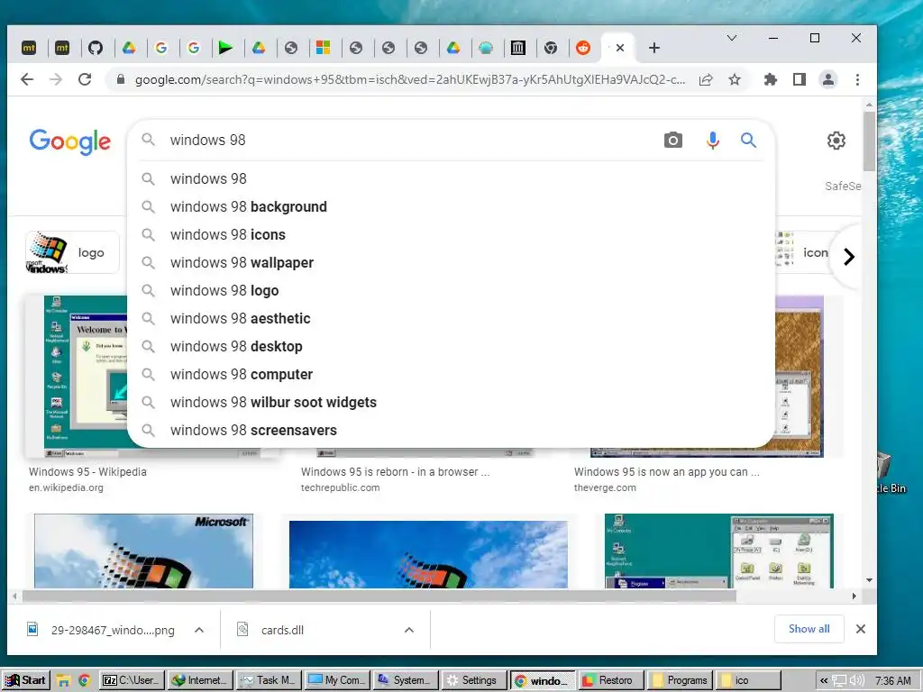This screenshot has height=692, width=923.
Task: Pick suggestion 'windows 98 computer'
Action: pos(451,374)
